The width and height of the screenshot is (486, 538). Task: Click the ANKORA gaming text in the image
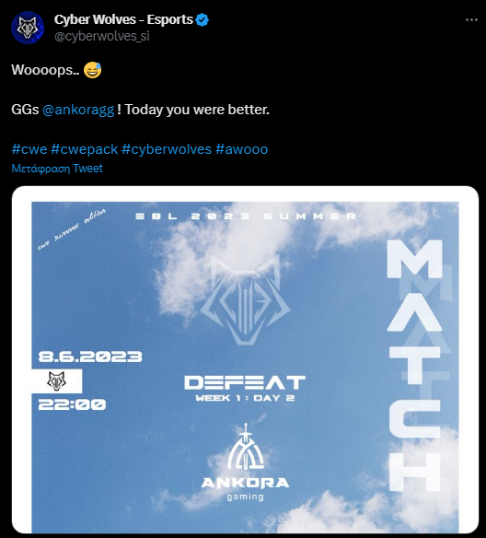(x=246, y=488)
